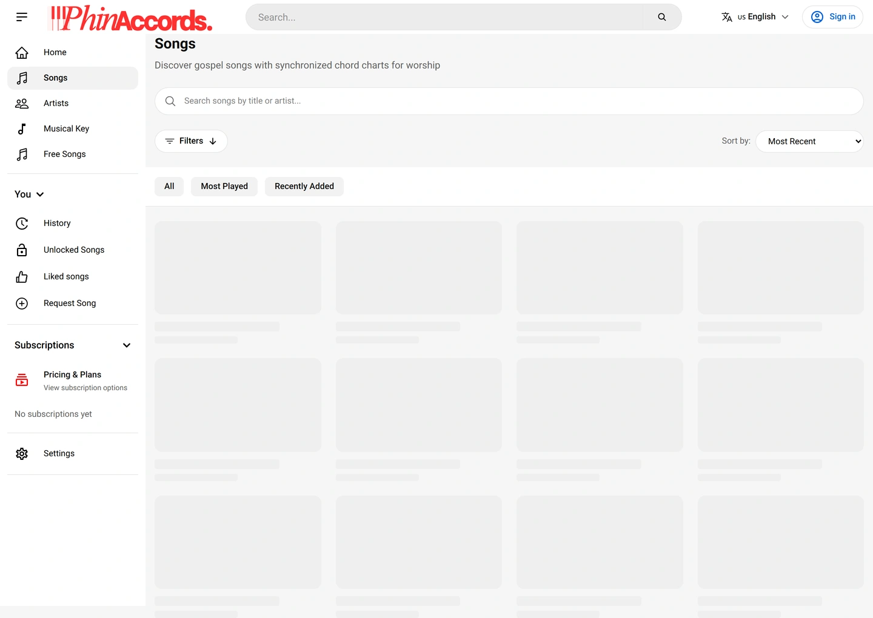
Task: Click the History clock icon
Action: [x=22, y=224]
